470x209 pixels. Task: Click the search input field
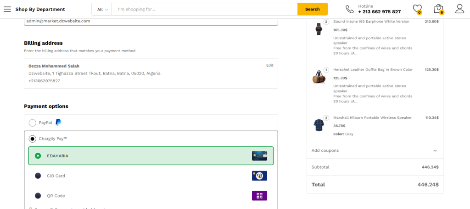(204, 9)
